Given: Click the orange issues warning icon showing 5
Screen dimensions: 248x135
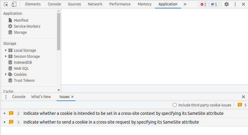Looking at the screenshot, I should pos(240,105).
